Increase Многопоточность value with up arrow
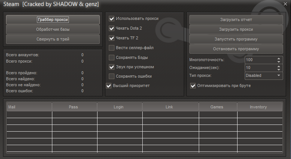The height and width of the screenshot is (159, 291). click(x=279, y=58)
